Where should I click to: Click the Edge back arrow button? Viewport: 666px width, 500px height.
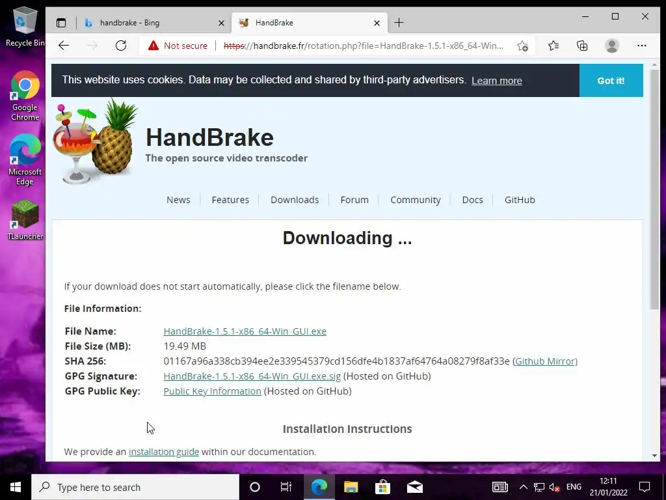[64, 46]
